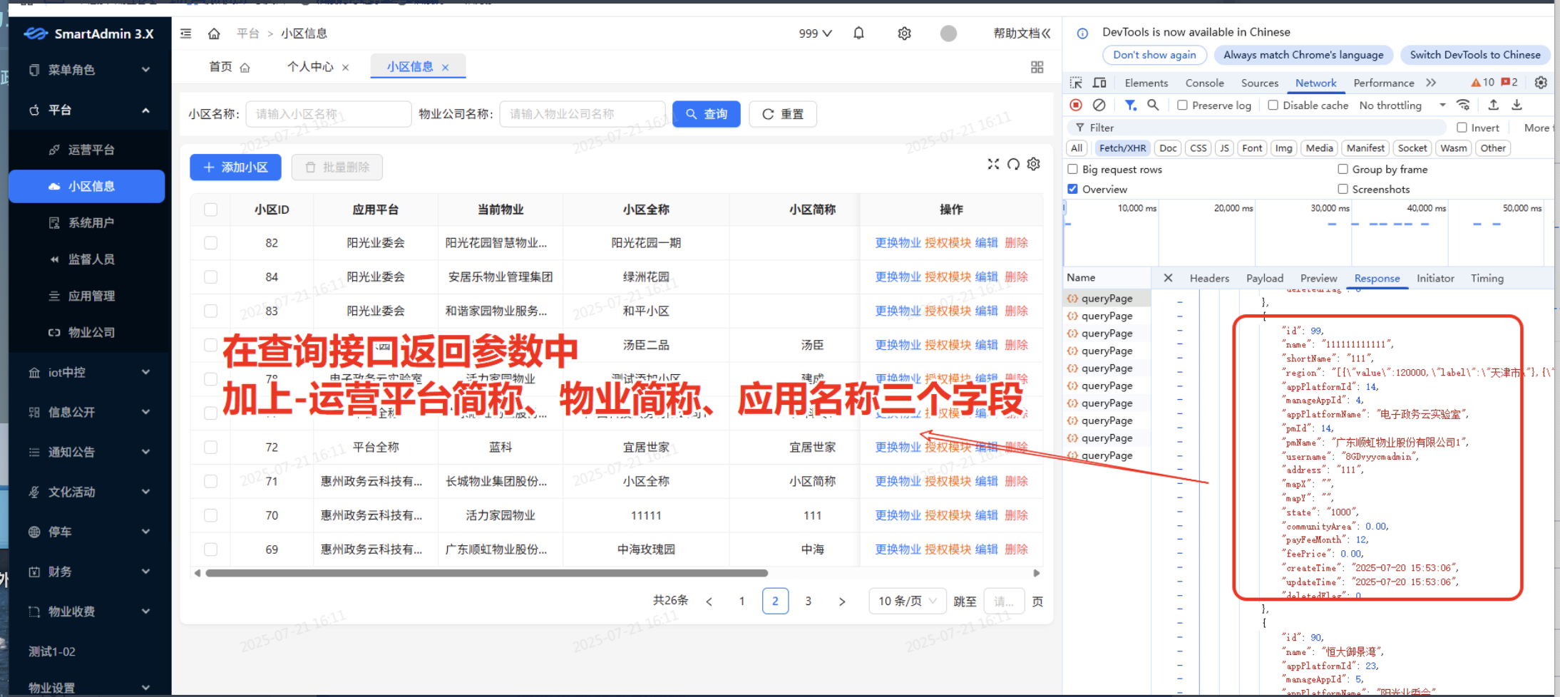Screen dimensions: 1560x697
Task: Click the 添加小区 button
Action: 235,167
